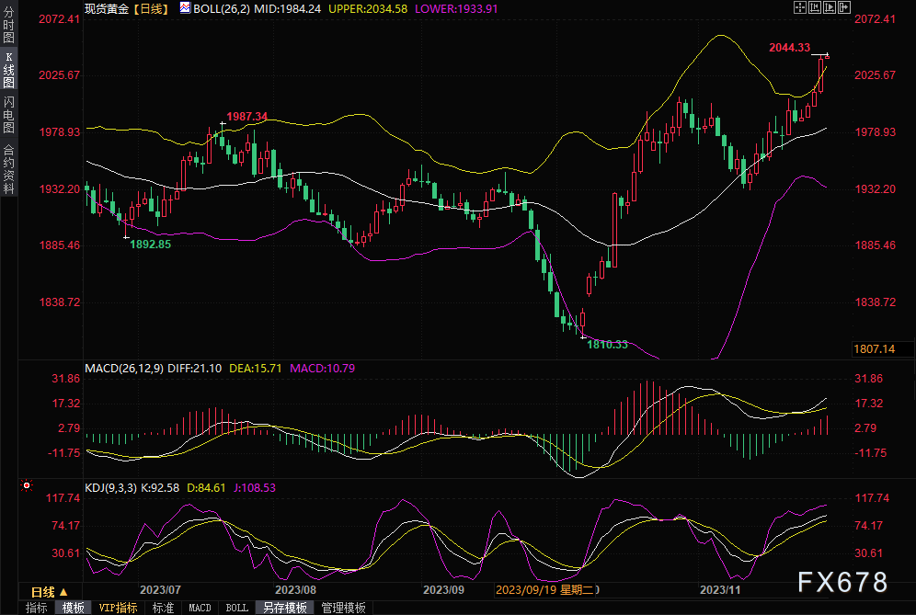Click the red sun icon beside the KDJ panel

click(27, 485)
